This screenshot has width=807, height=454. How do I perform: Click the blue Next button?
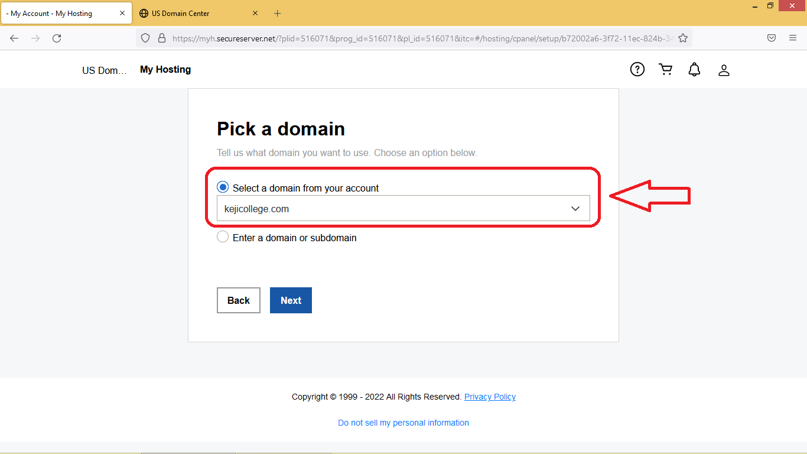291,300
